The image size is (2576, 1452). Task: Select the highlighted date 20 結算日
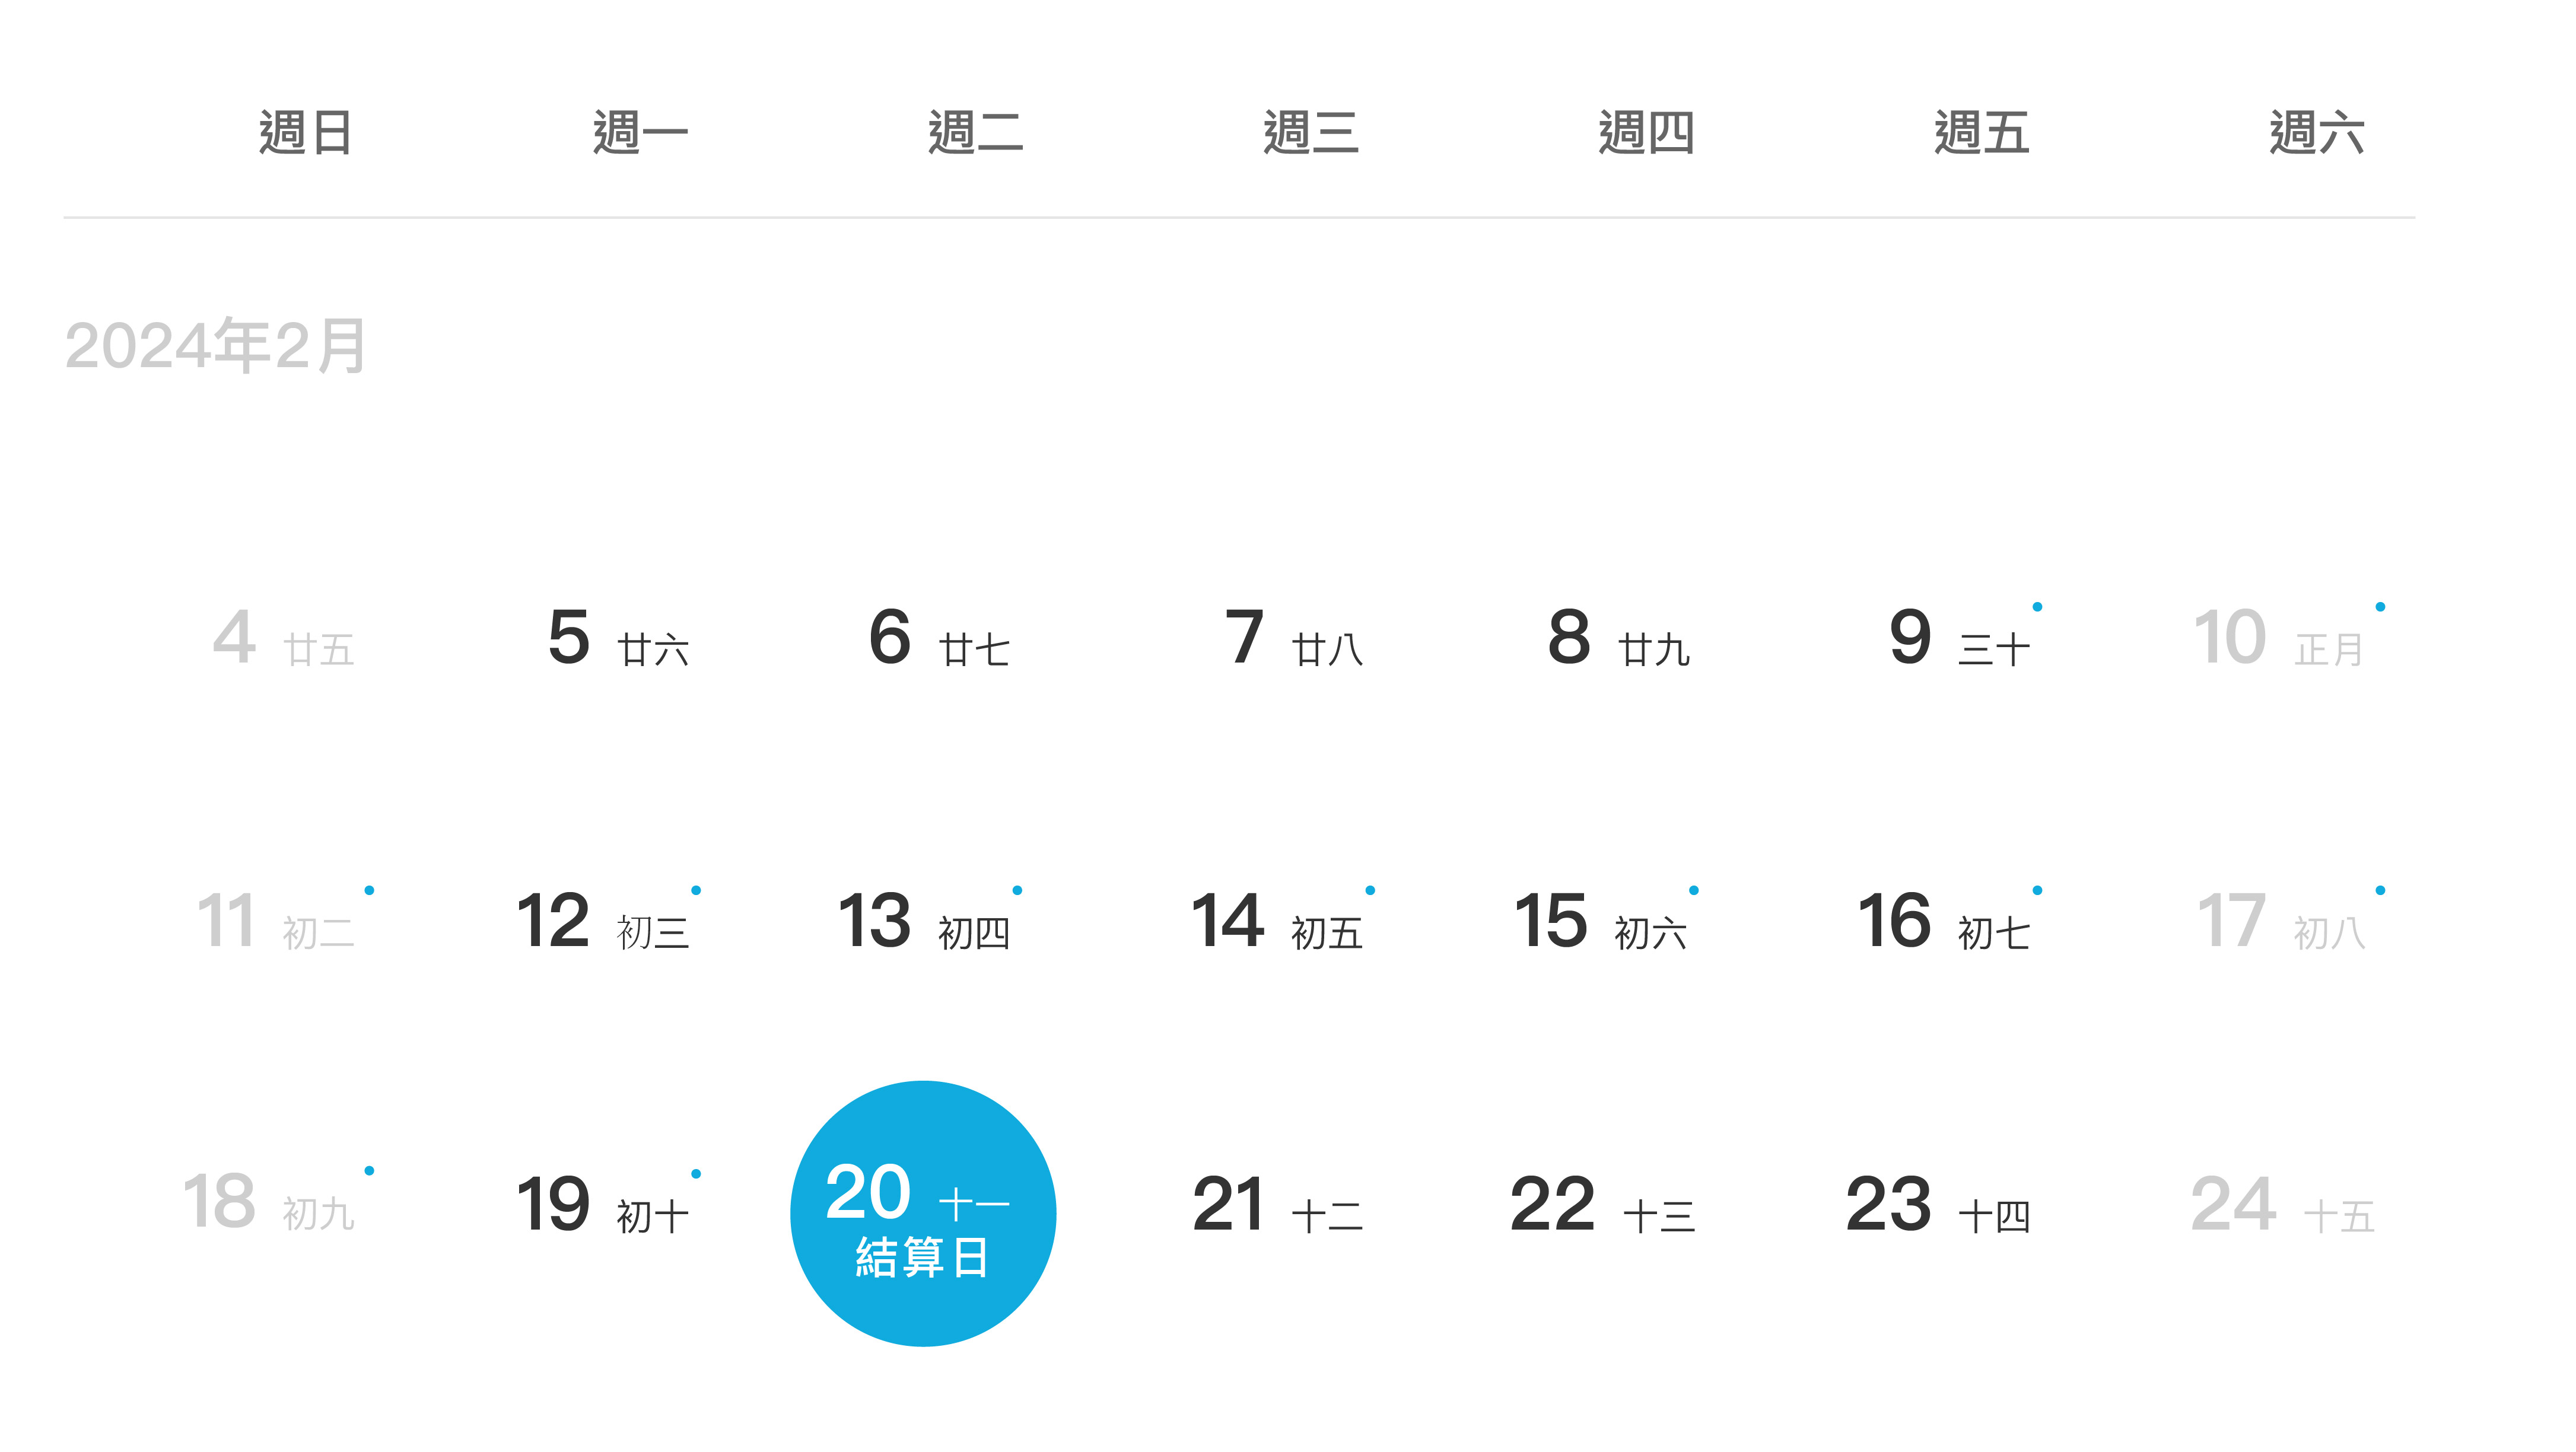tap(922, 1212)
